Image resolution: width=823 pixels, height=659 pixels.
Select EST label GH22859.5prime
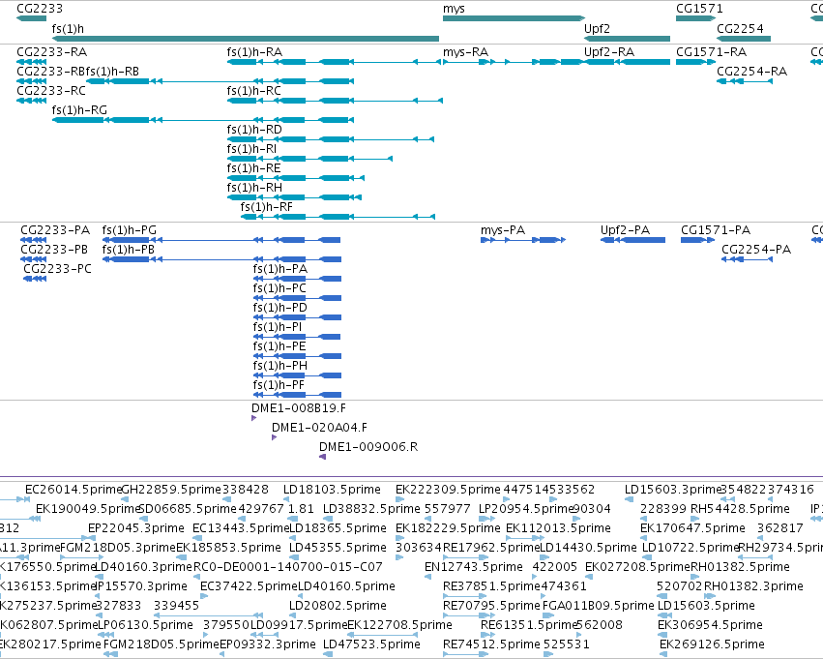point(171,490)
